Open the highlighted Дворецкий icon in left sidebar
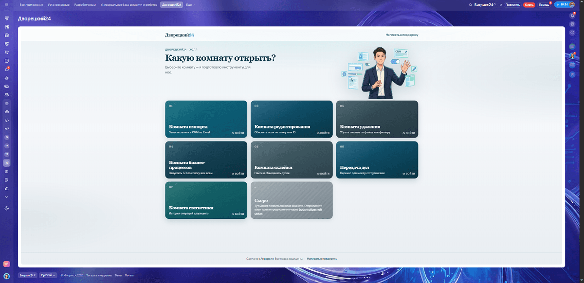Screen dimensions: 584x283 pos(7,163)
